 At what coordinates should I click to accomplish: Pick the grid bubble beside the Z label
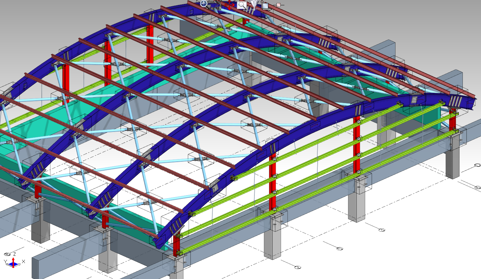(x=7, y=254)
